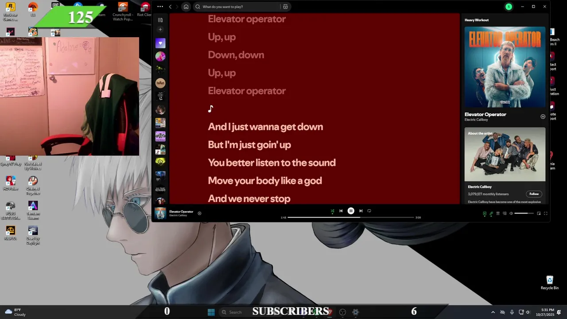Image resolution: width=567 pixels, height=319 pixels.
Task: Pause the playing song in Spotify
Action: pyautogui.click(x=351, y=211)
